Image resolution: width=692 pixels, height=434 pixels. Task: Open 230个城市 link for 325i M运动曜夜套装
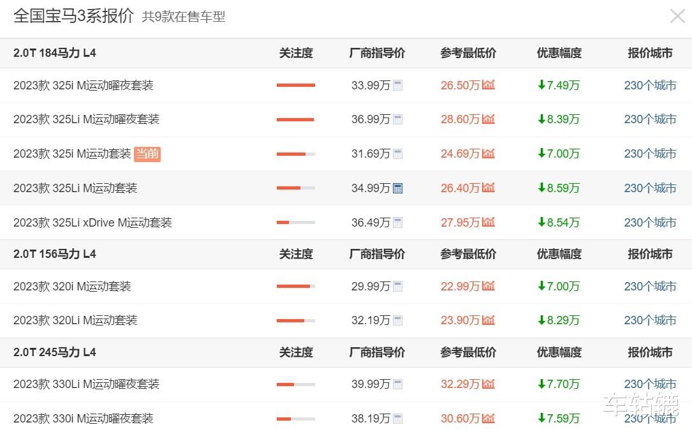pyautogui.click(x=650, y=86)
